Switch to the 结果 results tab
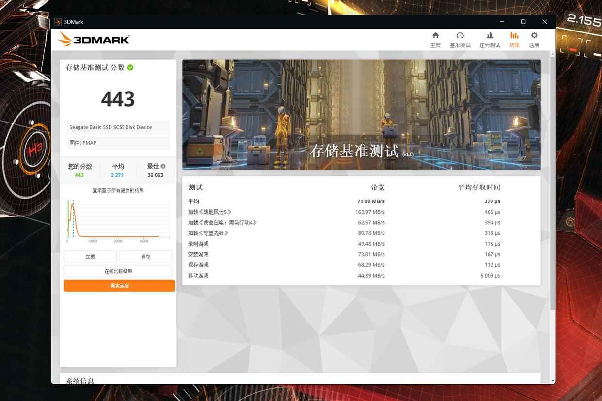Screen dimensions: 602x401 click(514, 40)
